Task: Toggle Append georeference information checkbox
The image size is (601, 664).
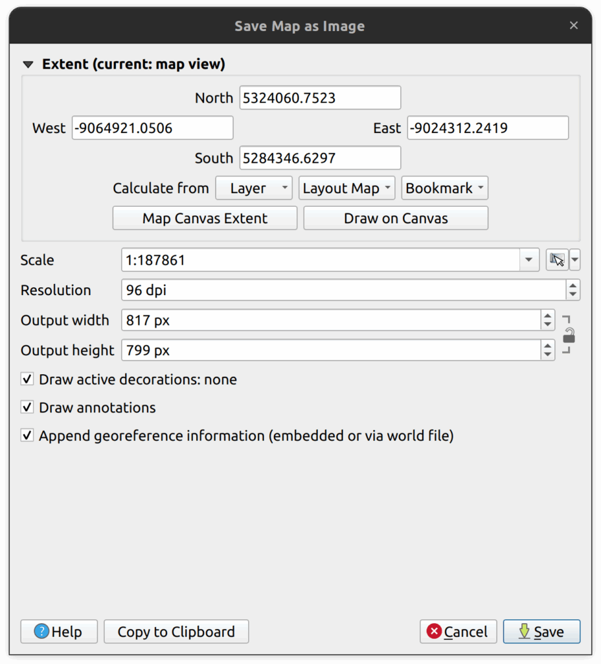Action: [x=27, y=436]
